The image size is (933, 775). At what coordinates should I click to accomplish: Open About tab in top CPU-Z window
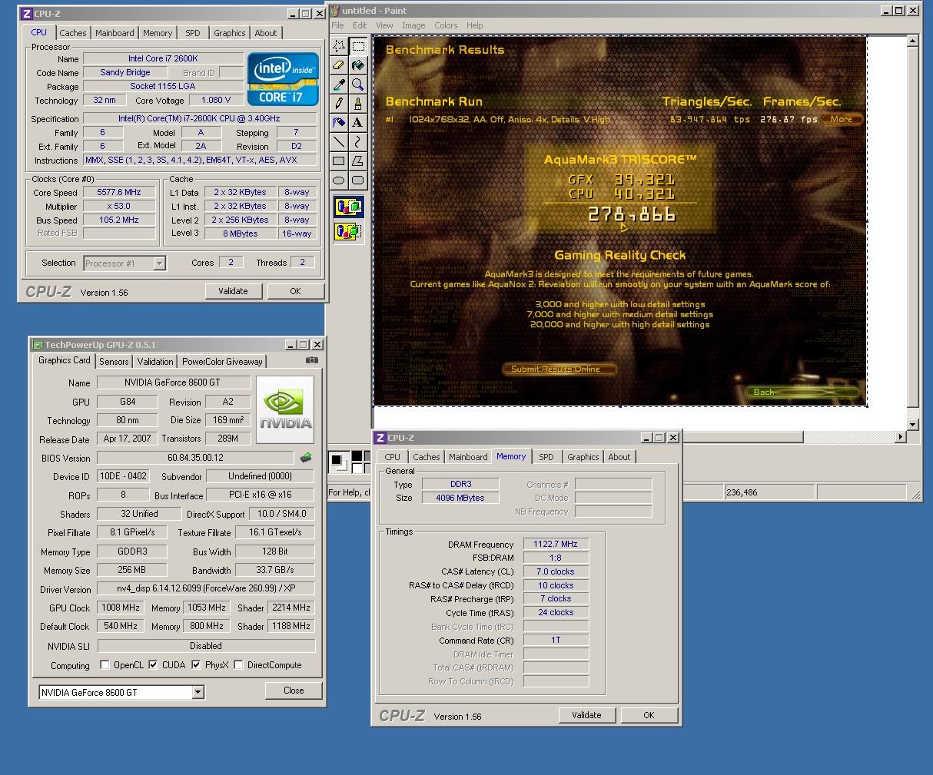(266, 33)
